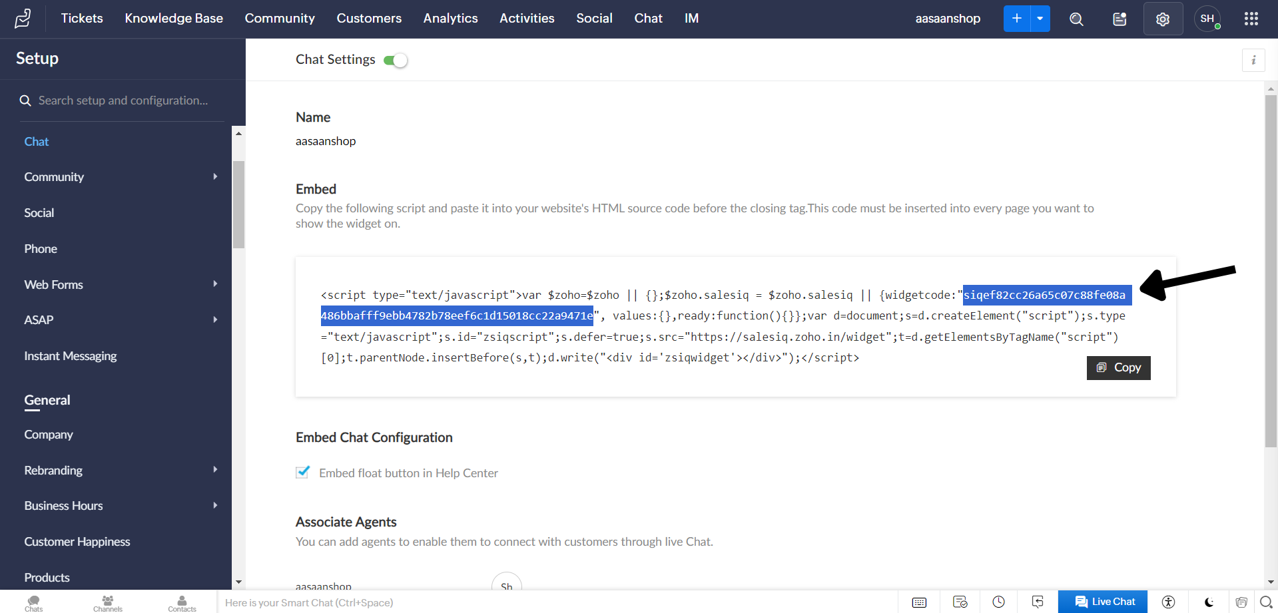Expand the Community setup submenu
Viewport: 1278px width, 613px height.
click(215, 176)
